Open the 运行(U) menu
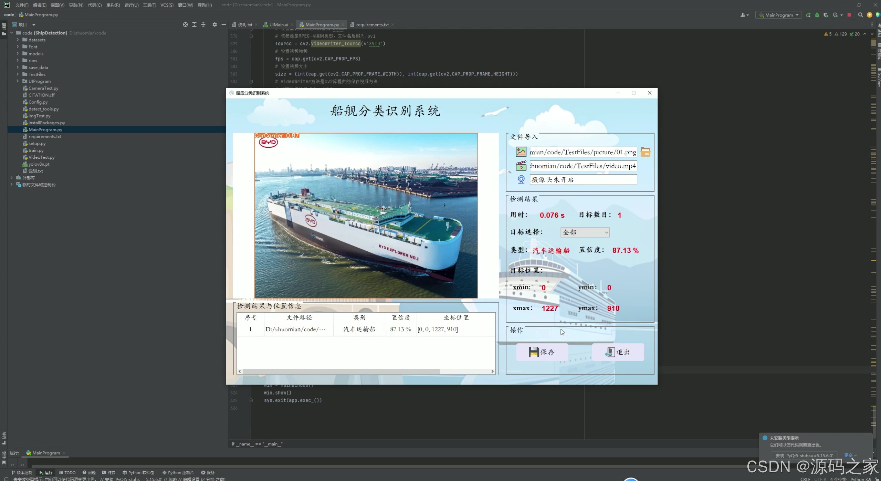Image resolution: width=881 pixels, height=481 pixels. [131, 5]
